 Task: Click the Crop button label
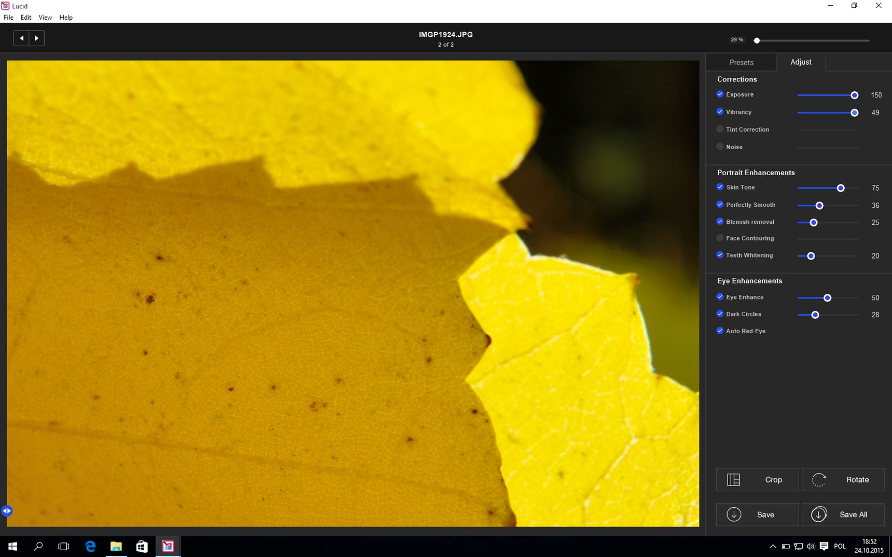[x=773, y=480]
